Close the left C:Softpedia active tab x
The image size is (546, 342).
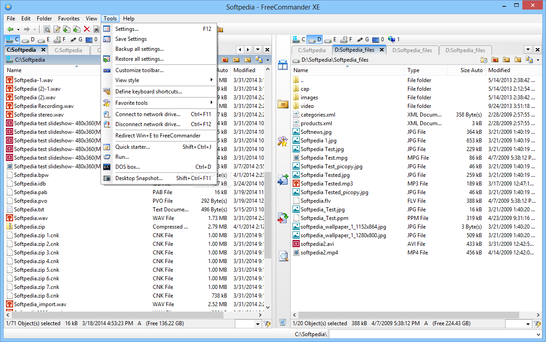point(43,50)
